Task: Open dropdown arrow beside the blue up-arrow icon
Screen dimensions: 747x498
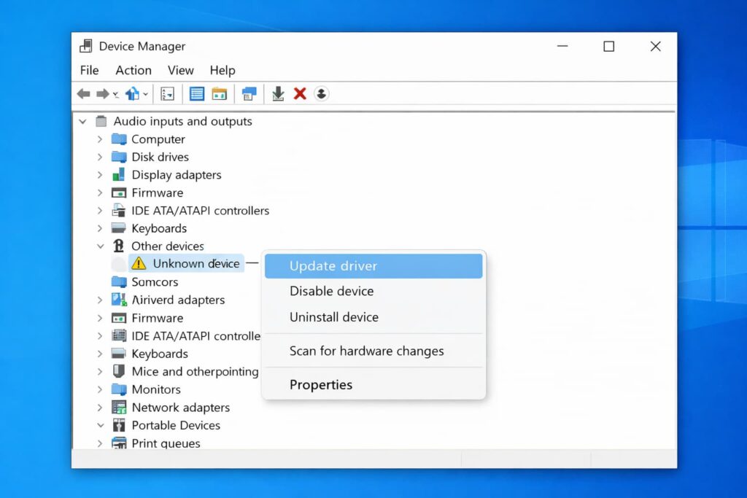Action: point(146,95)
